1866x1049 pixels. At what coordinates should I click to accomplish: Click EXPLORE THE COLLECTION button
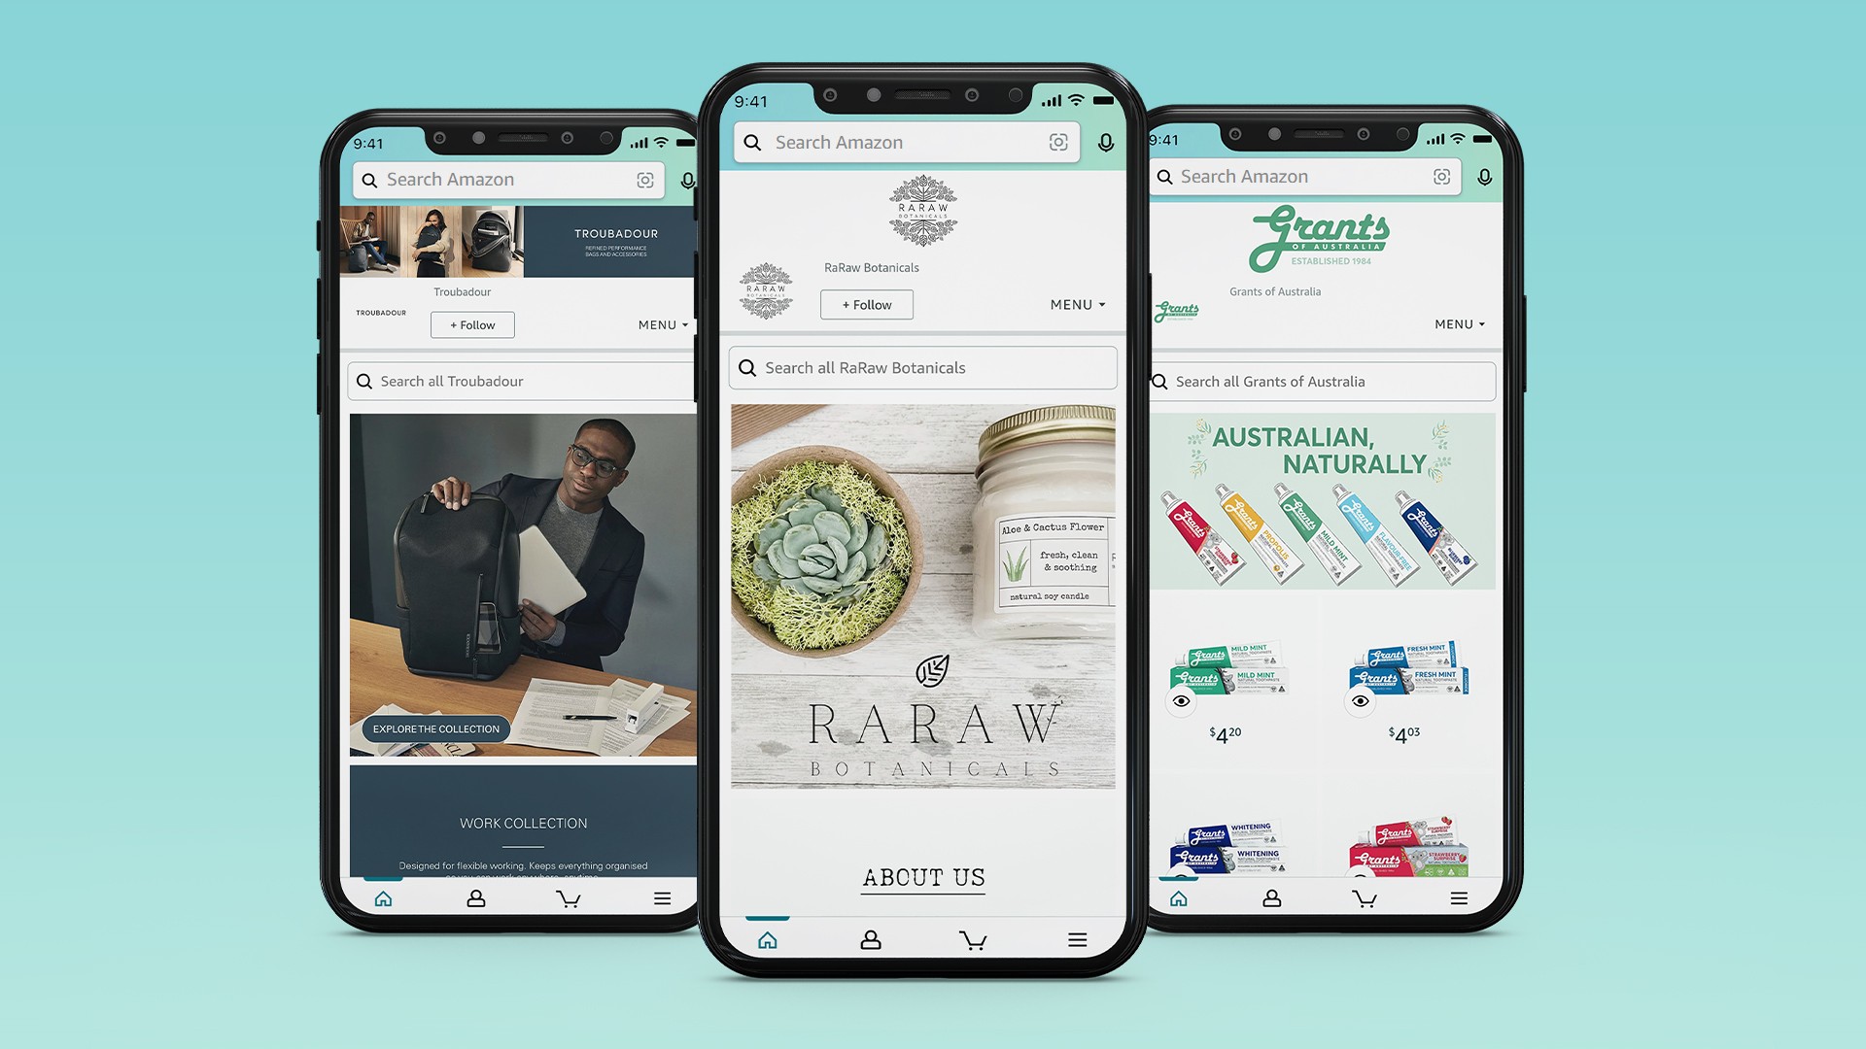tap(437, 728)
